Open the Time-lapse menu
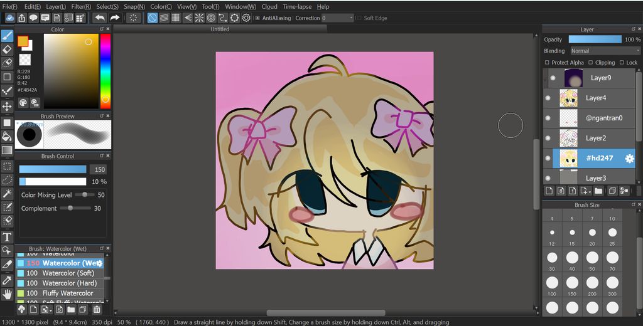 pyautogui.click(x=297, y=6)
